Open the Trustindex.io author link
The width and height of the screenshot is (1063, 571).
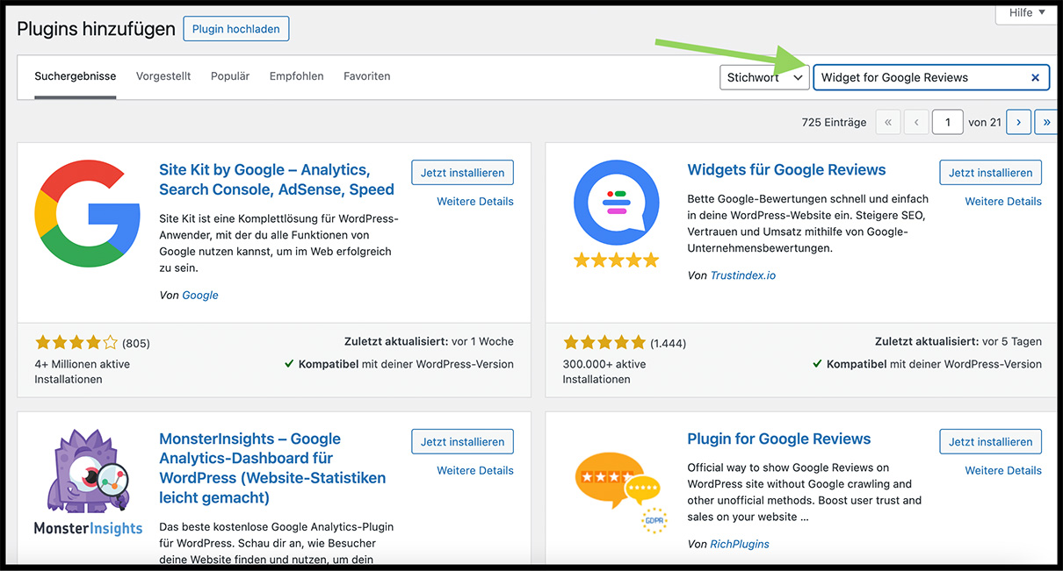743,275
